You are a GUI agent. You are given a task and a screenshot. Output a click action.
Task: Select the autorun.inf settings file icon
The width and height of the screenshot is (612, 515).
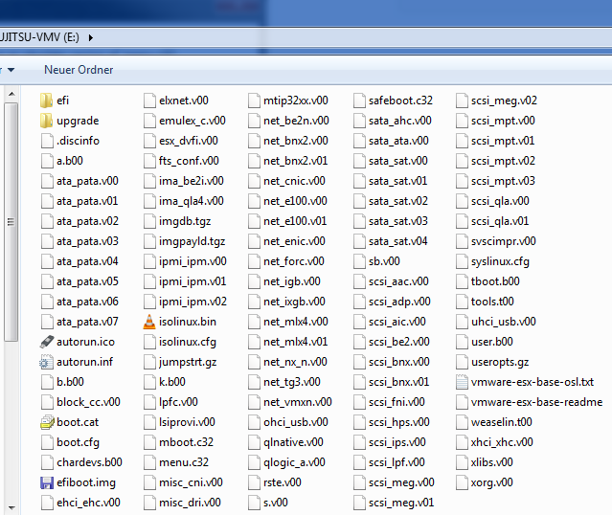46,362
